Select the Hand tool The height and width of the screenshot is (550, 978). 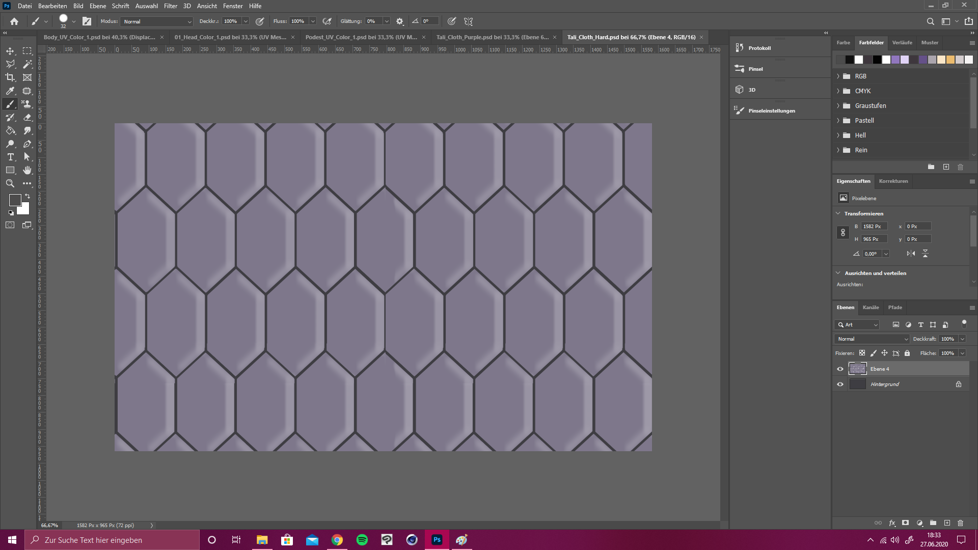(x=28, y=170)
